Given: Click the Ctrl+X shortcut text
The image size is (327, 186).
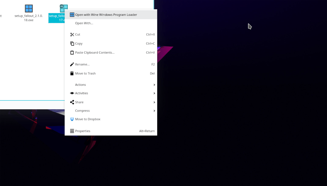Looking at the screenshot, I should [150, 35].
